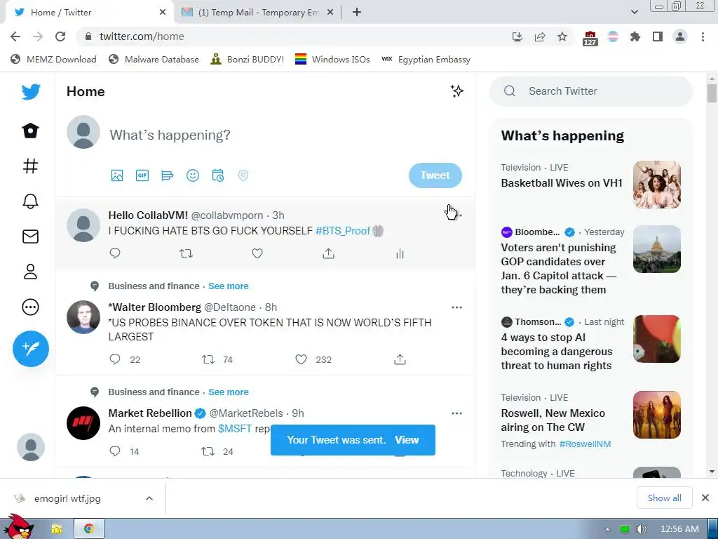Click View on the tweet sent toast

pos(407,440)
